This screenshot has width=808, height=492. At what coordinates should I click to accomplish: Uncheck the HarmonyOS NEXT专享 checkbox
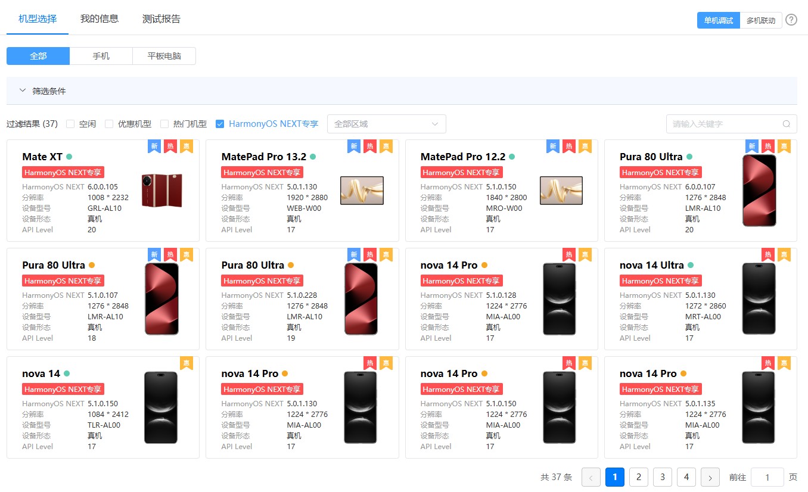click(x=220, y=124)
